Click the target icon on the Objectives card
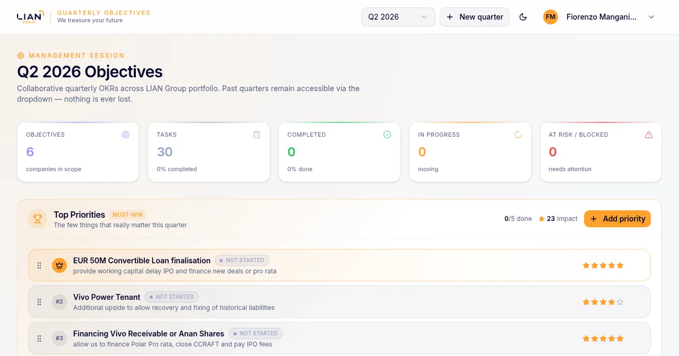This screenshot has height=356, width=679. pos(126,134)
